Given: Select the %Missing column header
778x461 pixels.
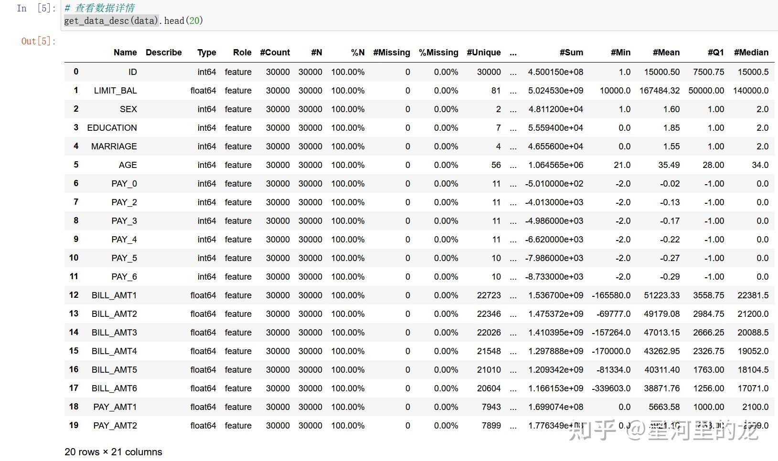Looking at the screenshot, I should pyautogui.click(x=438, y=52).
